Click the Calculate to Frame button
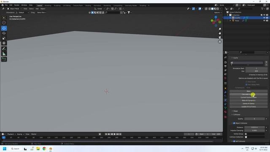 tap(248, 94)
